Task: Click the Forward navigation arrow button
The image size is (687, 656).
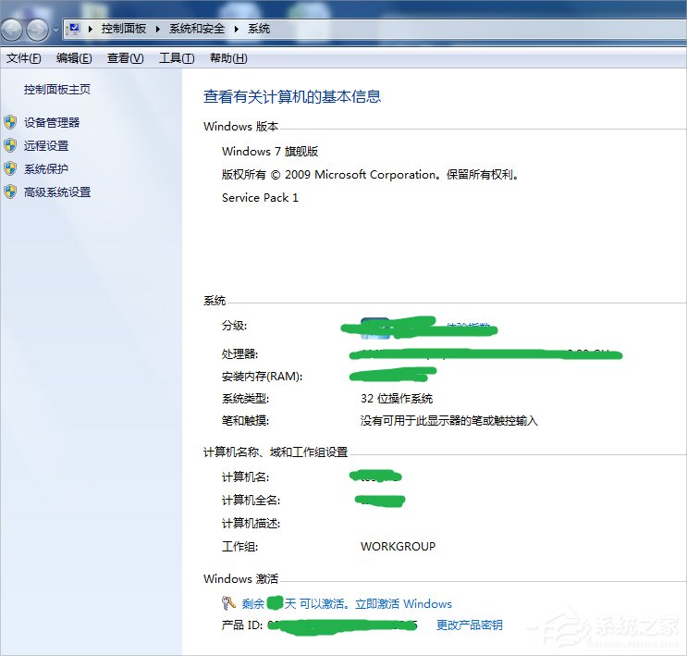Action: (38, 30)
